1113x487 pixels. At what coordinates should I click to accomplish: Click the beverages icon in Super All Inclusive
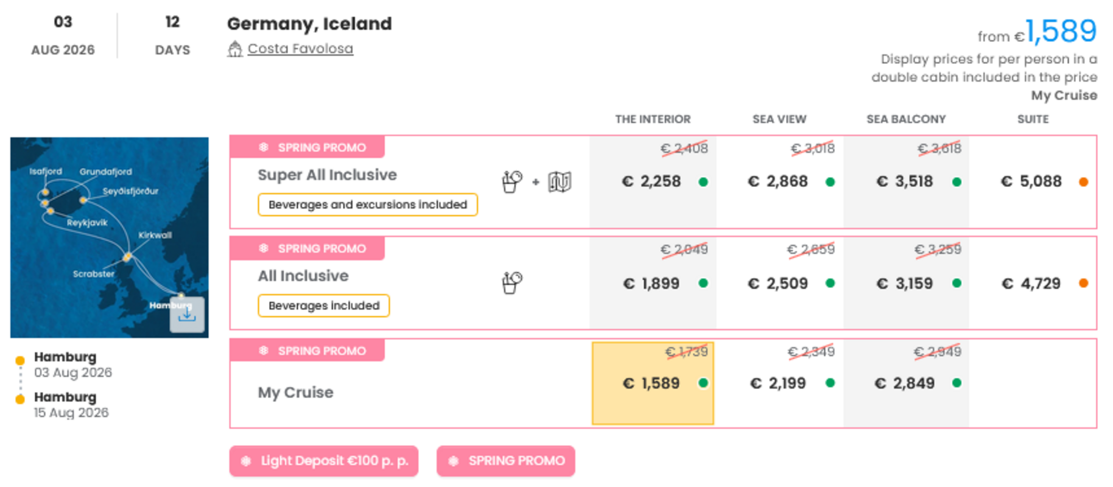click(511, 181)
